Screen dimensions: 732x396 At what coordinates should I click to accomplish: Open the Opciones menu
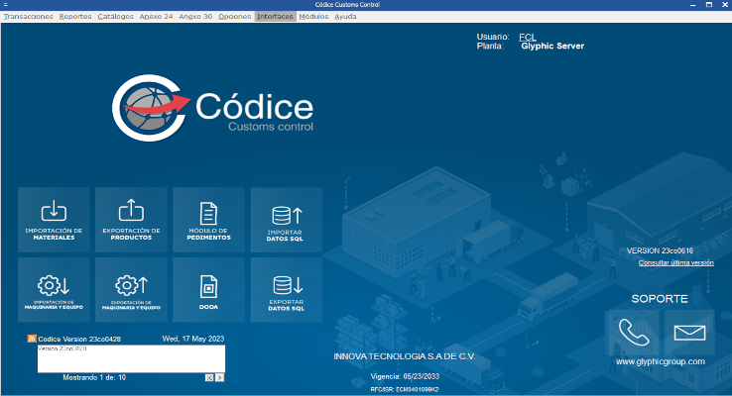coord(234,16)
